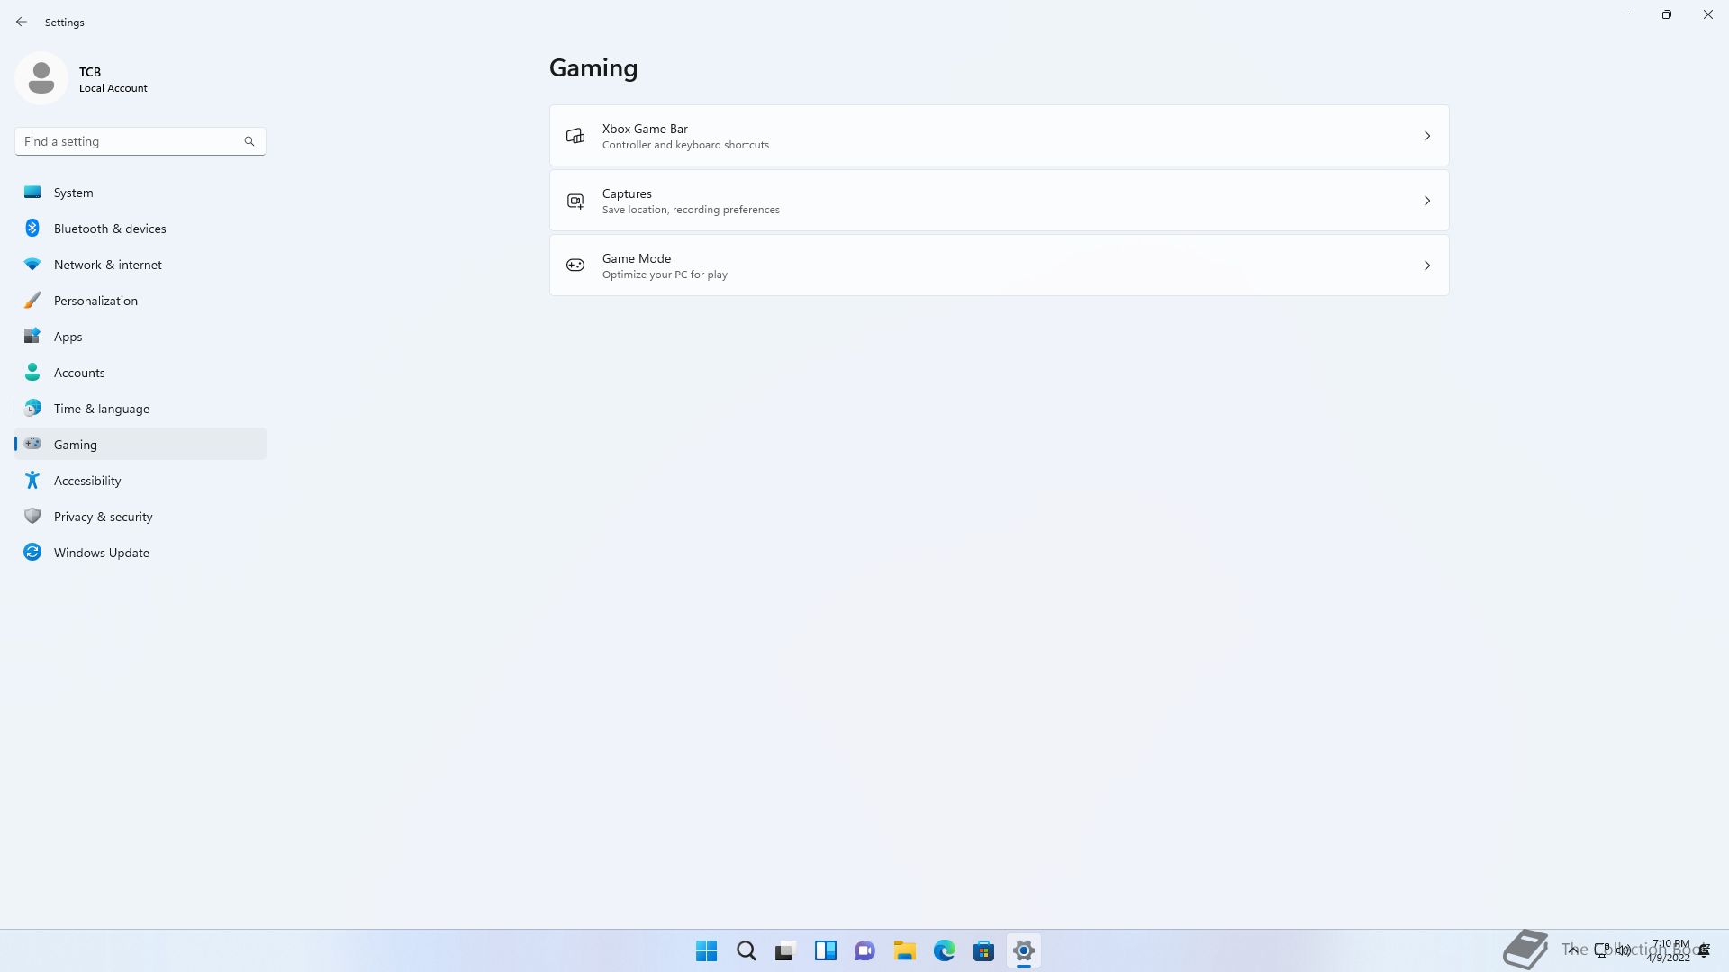Open Time & language
This screenshot has height=972, width=1729.
coord(140,408)
